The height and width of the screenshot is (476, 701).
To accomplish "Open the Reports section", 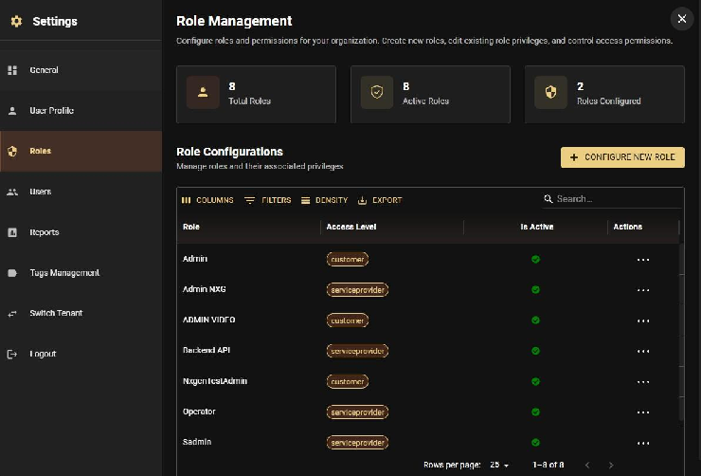I will [81, 232].
